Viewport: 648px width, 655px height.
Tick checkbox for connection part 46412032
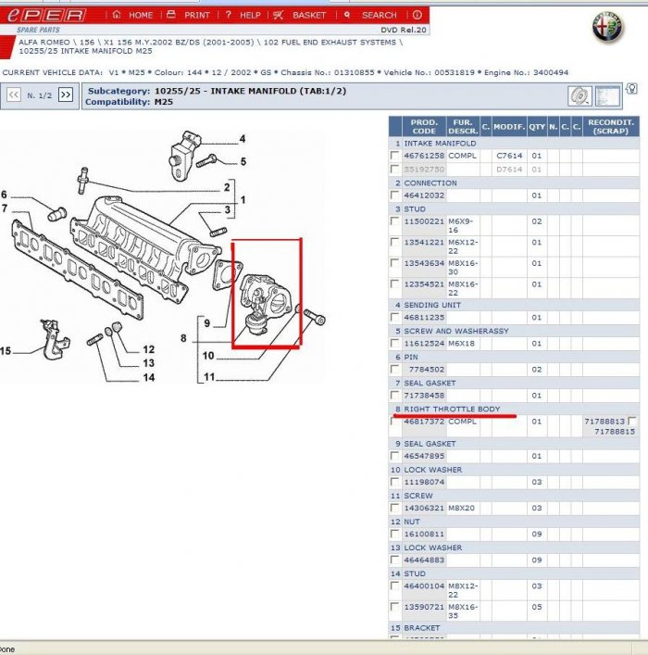point(396,196)
